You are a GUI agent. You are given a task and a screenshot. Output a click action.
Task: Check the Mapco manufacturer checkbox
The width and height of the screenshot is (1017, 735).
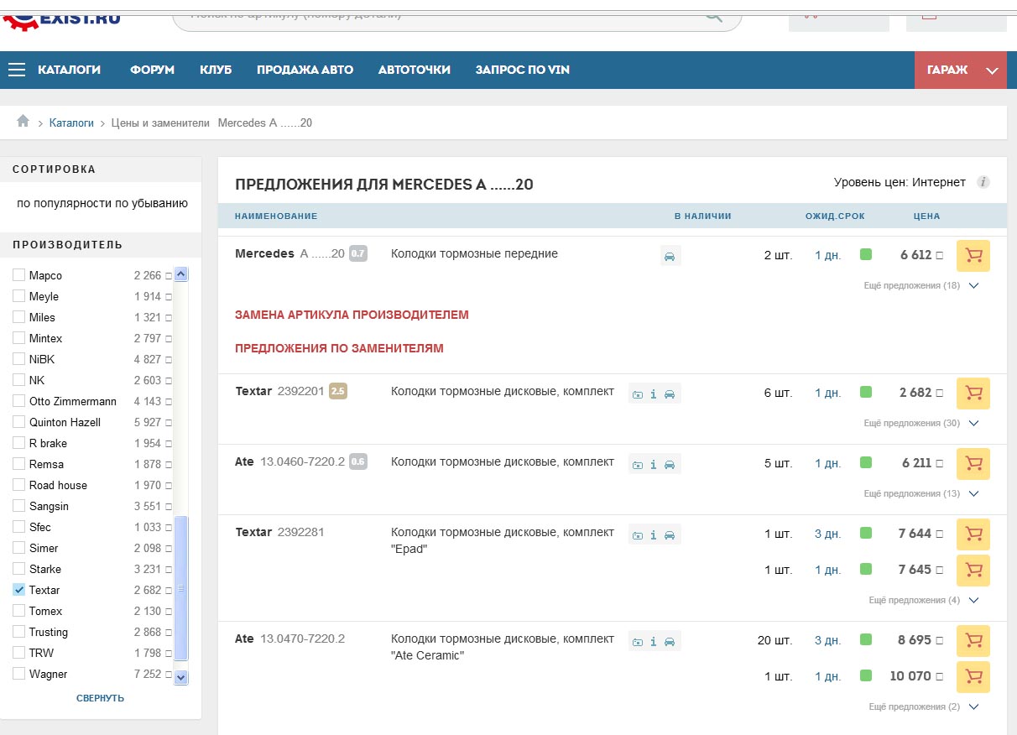pos(18,275)
